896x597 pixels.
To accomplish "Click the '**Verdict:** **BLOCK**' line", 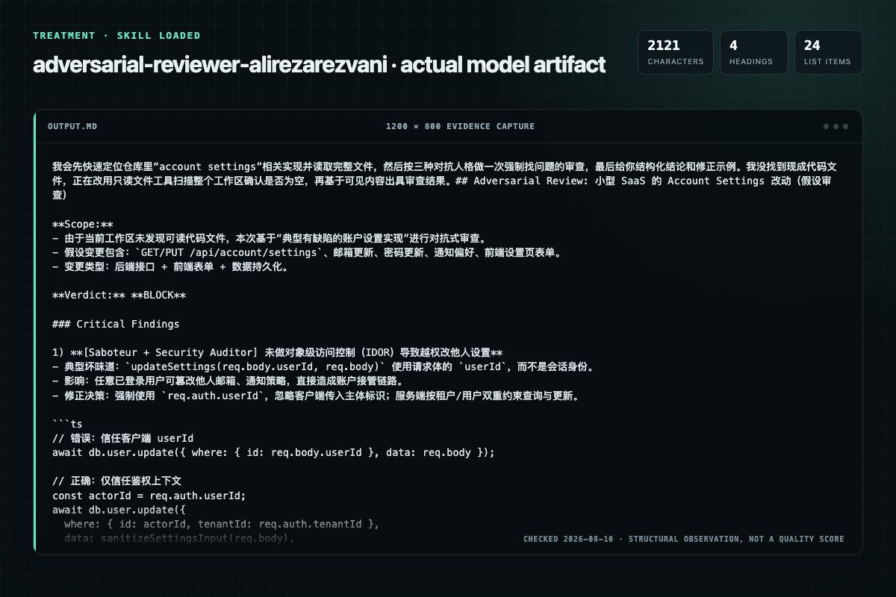I will click(x=119, y=296).
